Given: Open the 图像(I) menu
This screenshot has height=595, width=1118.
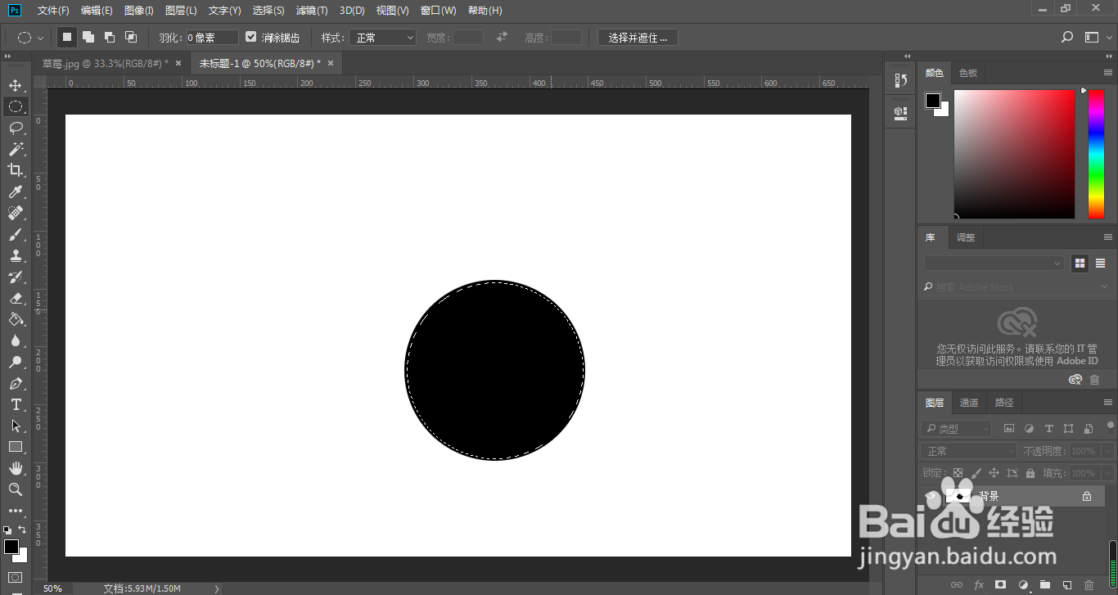Looking at the screenshot, I should (x=139, y=11).
